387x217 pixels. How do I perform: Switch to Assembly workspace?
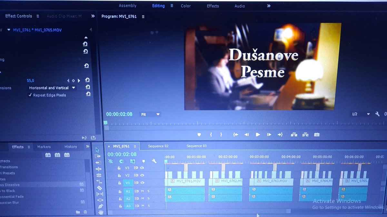click(127, 6)
